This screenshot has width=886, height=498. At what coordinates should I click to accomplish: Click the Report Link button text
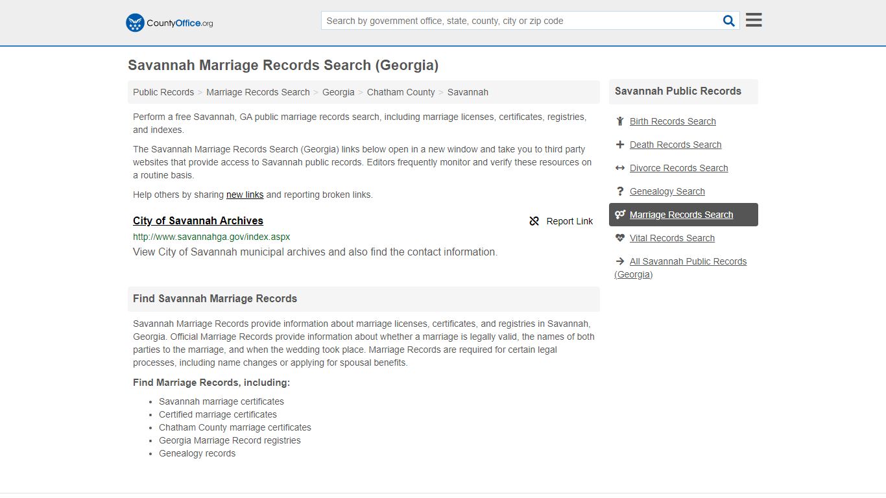569,221
